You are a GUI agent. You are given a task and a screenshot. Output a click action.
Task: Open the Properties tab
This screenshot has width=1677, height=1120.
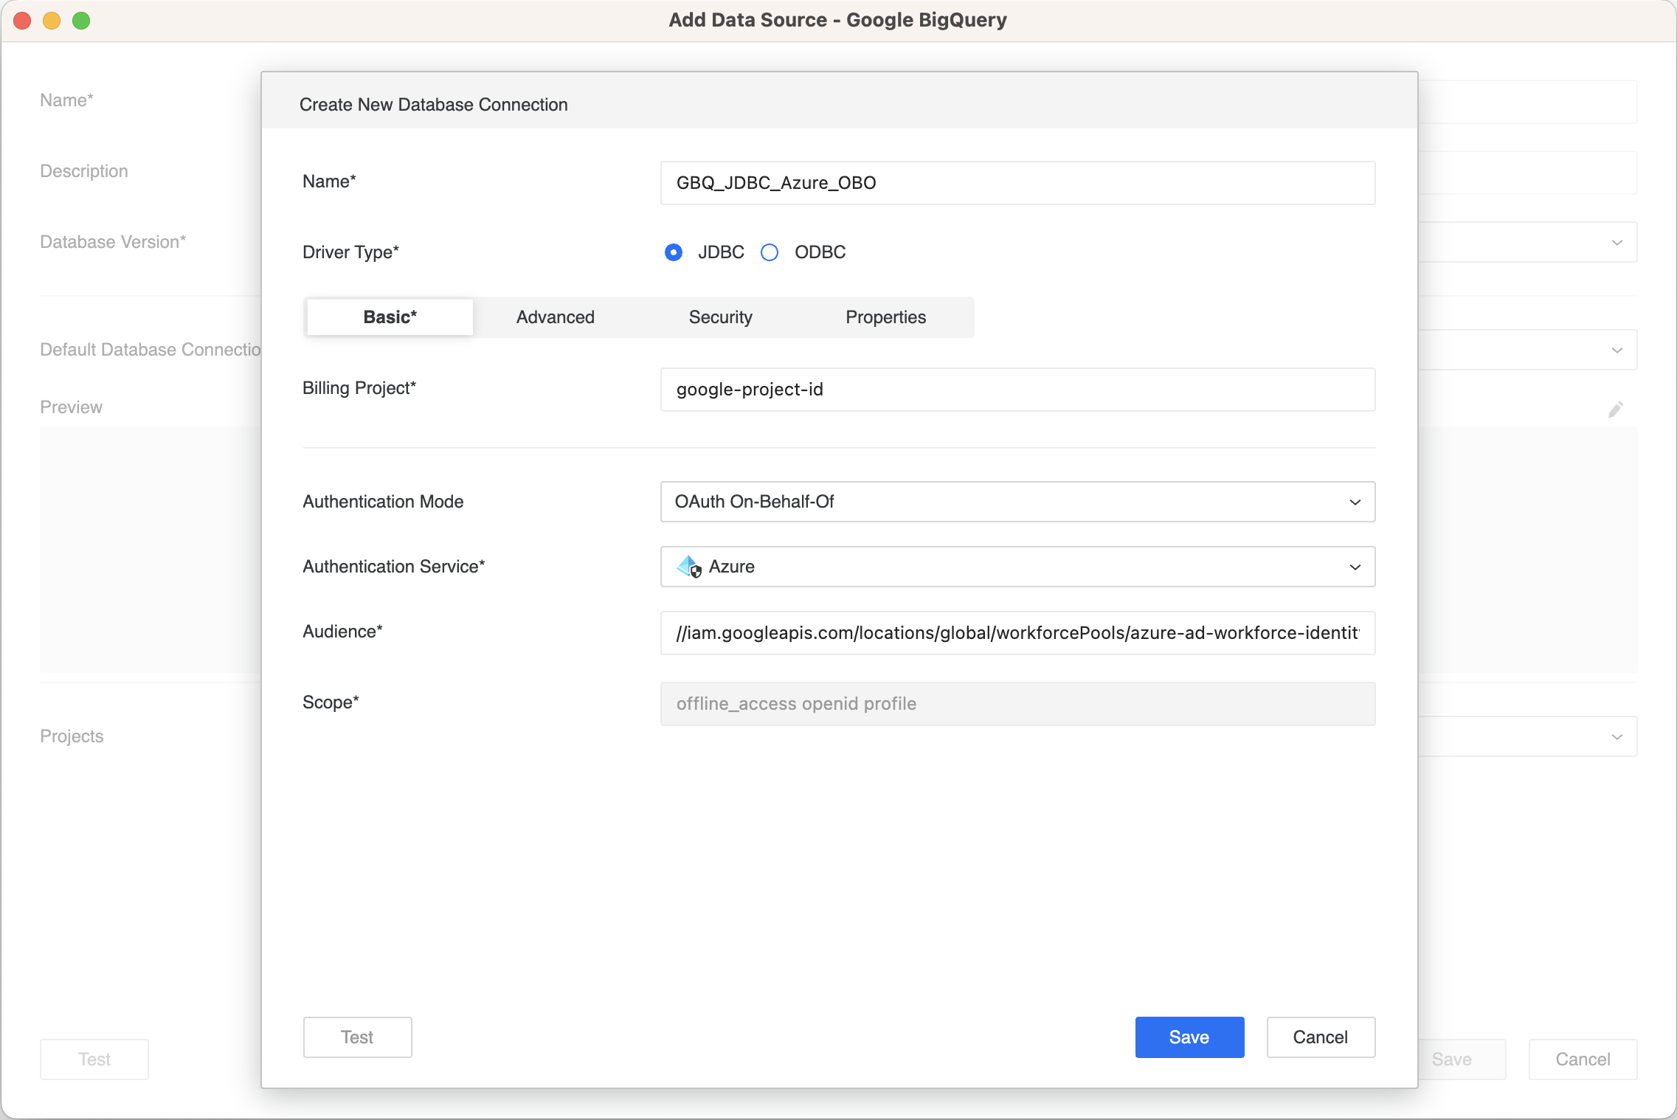(x=885, y=317)
